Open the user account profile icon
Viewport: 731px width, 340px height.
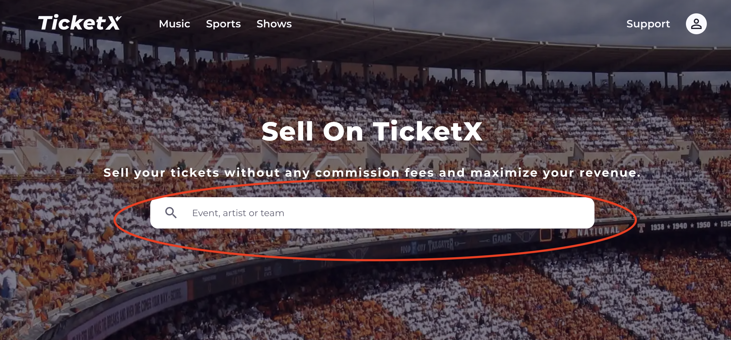point(696,24)
